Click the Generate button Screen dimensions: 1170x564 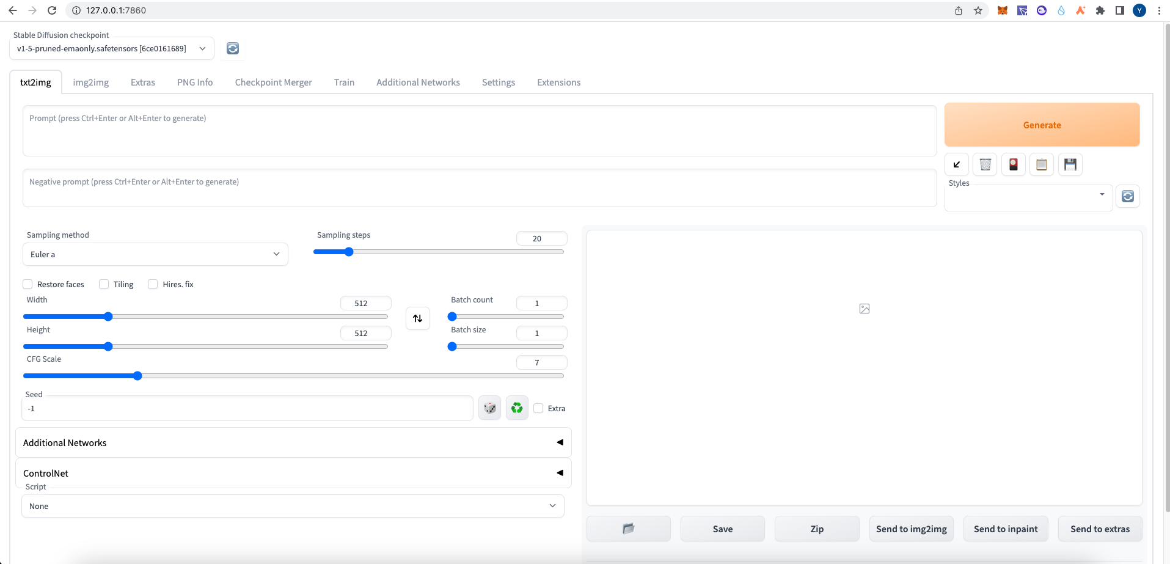pos(1042,125)
